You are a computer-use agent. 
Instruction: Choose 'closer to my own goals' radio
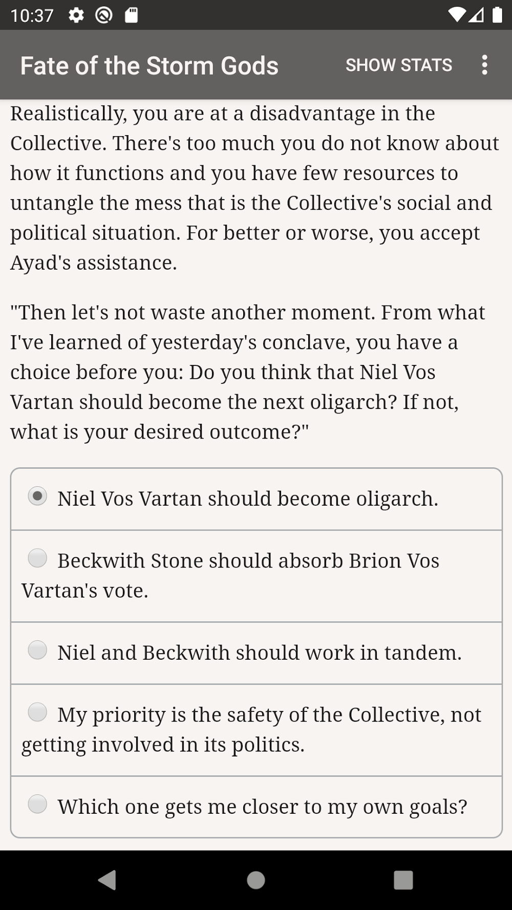[37, 805]
